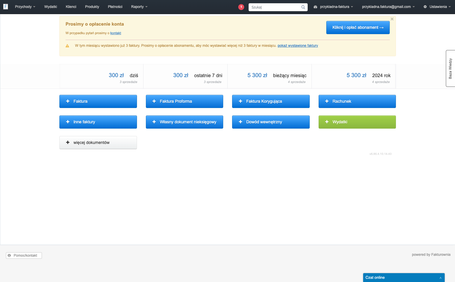Click the Fakturownia logo icon
This screenshot has width=455, height=282.
point(6,7)
